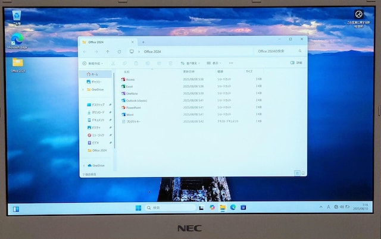Expand the OneDrive folder tree item

83,90
